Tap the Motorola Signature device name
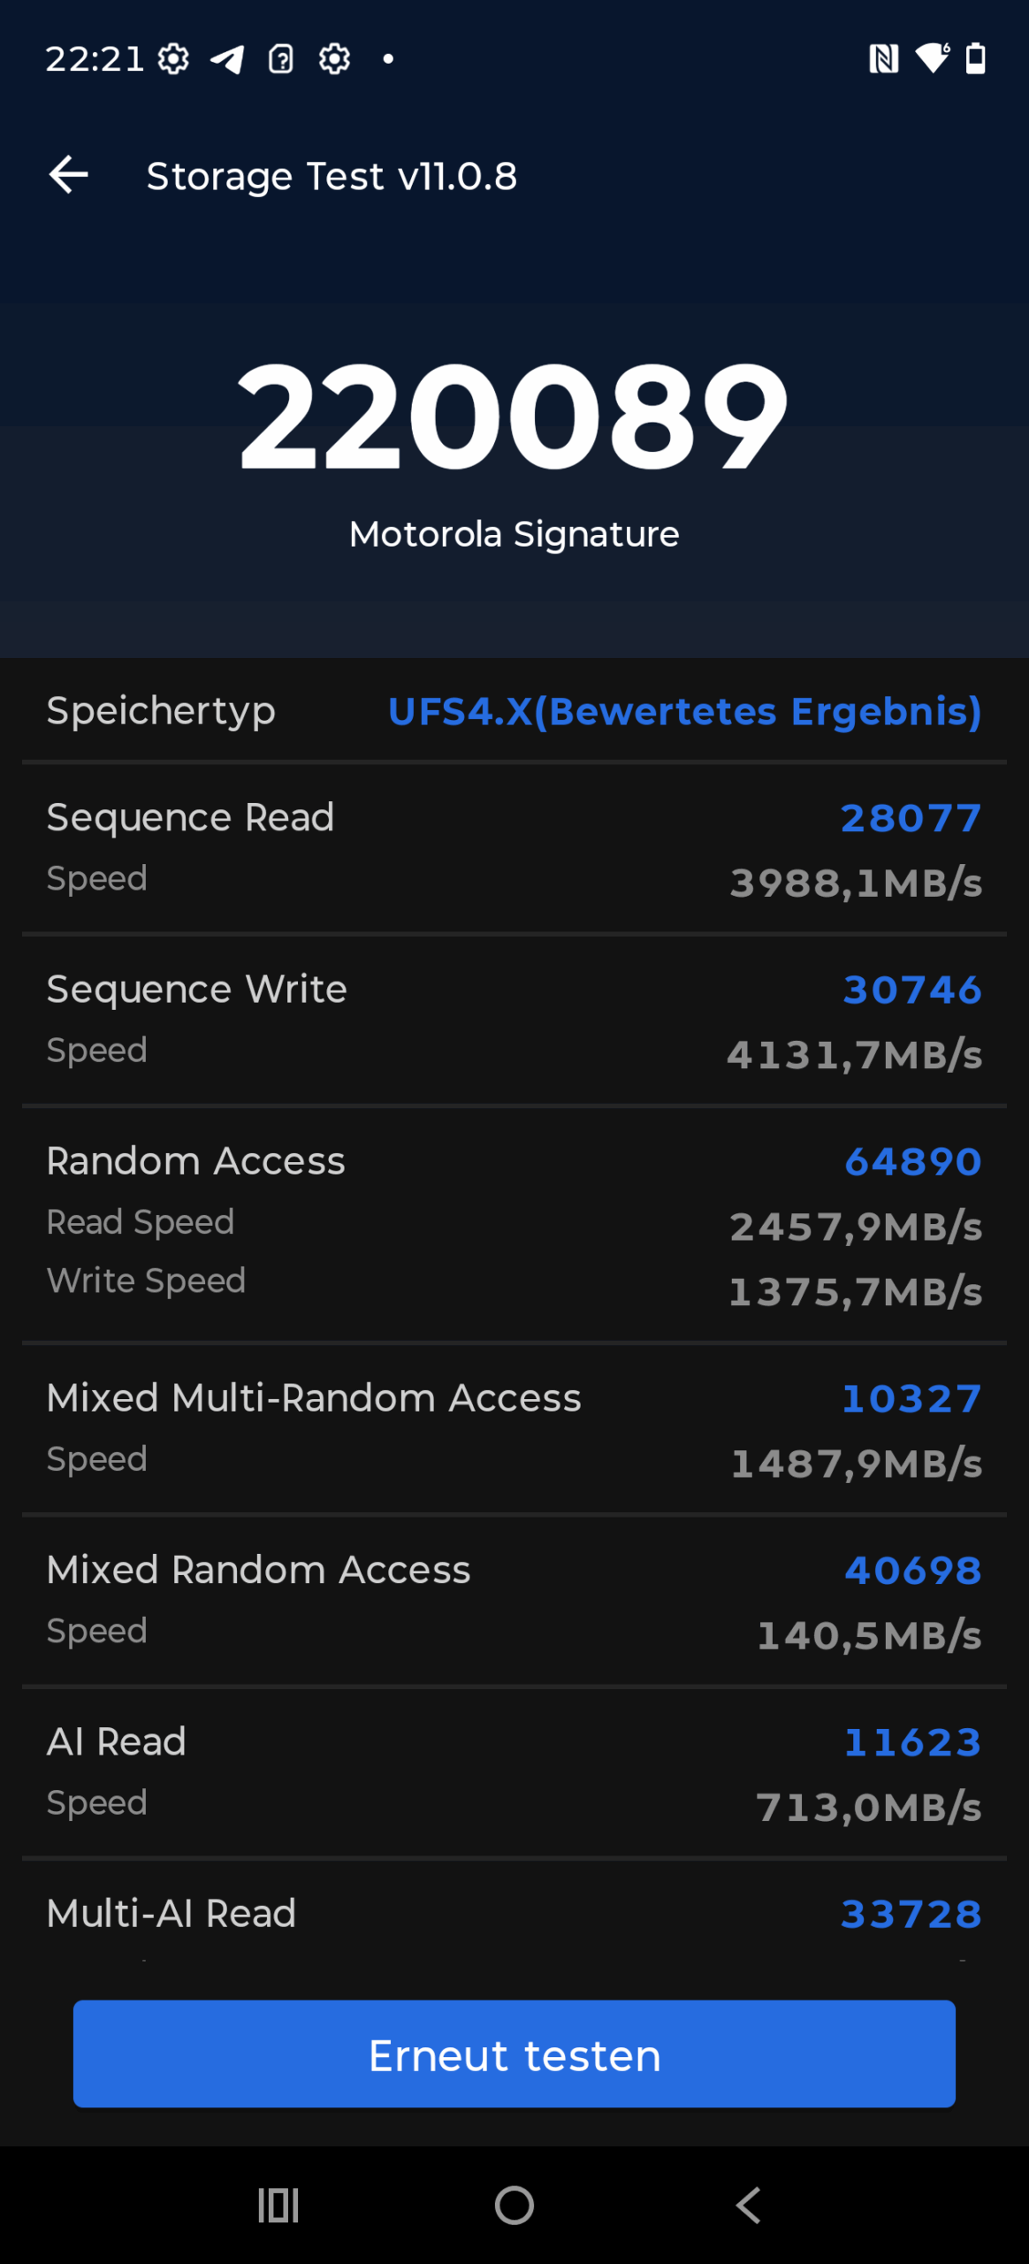Image resolution: width=1029 pixels, height=2264 pixels. click(514, 534)
